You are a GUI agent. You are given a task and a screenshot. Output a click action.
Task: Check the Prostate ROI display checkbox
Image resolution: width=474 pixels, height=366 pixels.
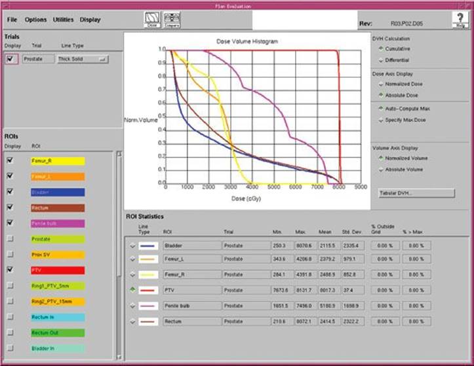click(x=10, y=238)
